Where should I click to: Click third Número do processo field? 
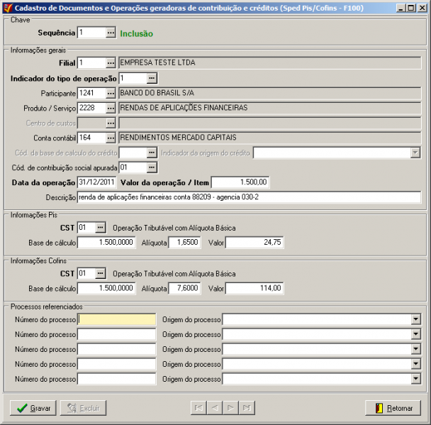point(117,349)
